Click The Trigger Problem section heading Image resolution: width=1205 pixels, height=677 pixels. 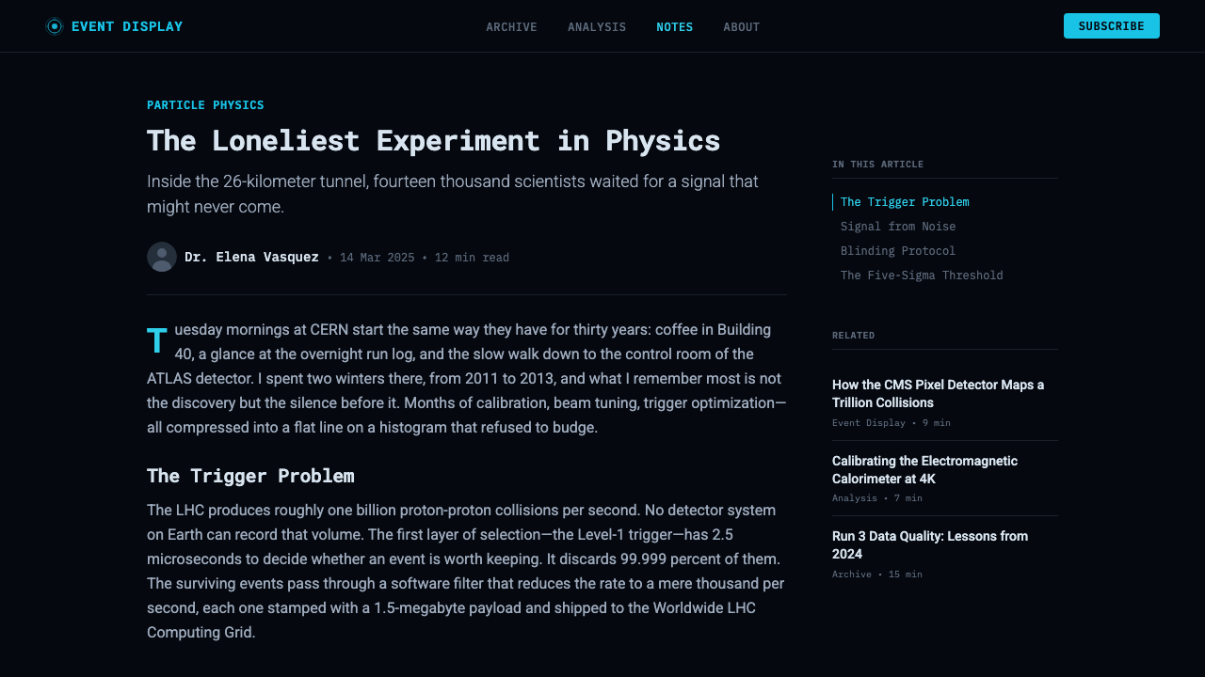pyautogui.click(x=250, y=476)
